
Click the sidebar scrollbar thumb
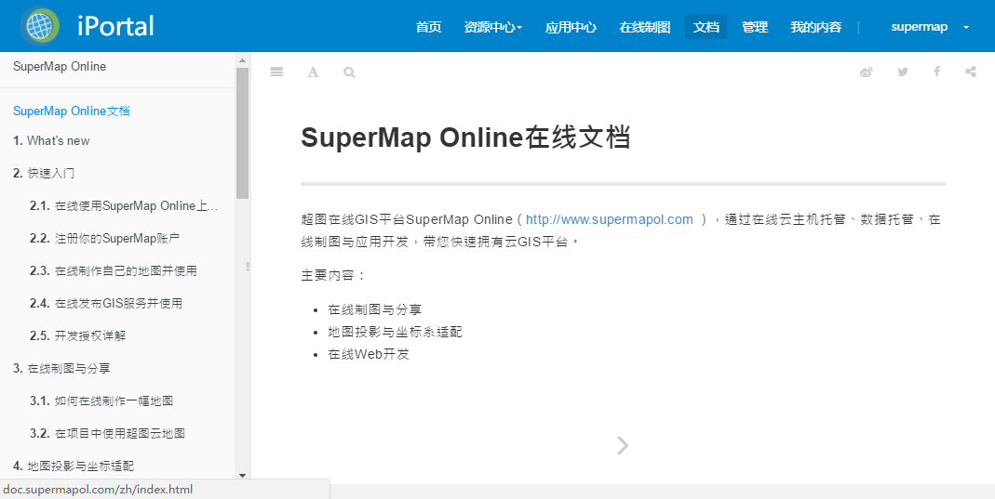[242, 133]
